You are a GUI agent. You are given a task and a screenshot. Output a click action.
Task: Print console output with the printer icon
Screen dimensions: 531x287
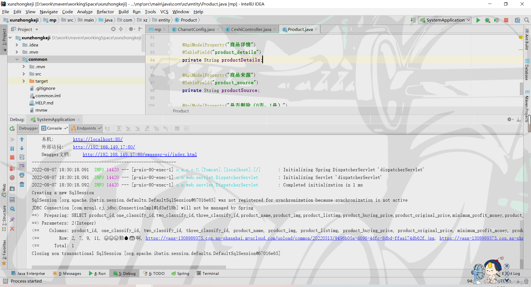22,175
